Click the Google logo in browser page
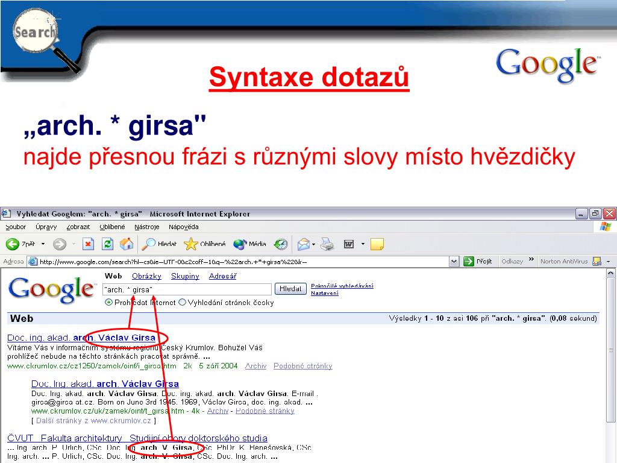Image resolution: width=617 pixels, height=463 pixels. [x=51, y=289]
